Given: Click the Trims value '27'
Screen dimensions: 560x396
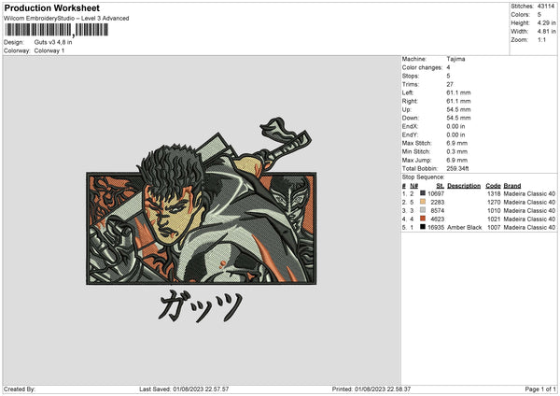Looking at the screenshot, I should (x=450, y=84).
